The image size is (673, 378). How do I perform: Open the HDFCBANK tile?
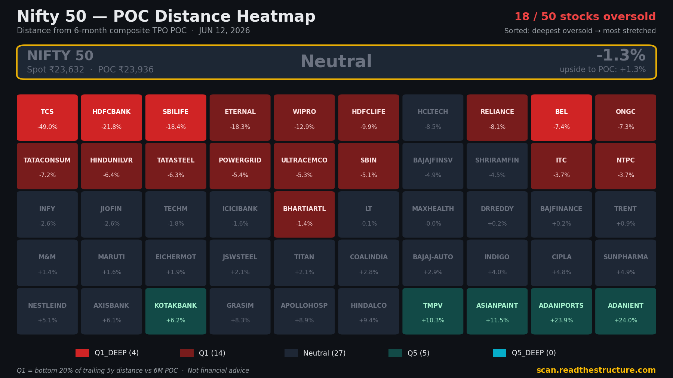111,118
